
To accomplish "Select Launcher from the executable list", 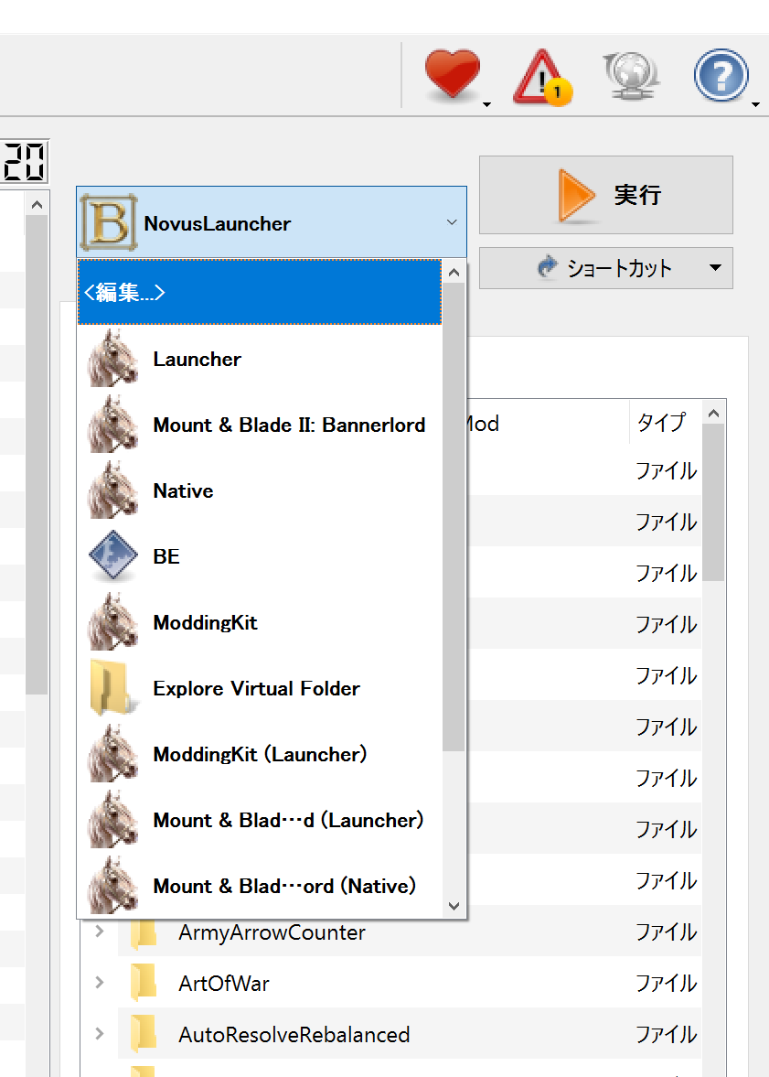I will click(x=260, y=359).
